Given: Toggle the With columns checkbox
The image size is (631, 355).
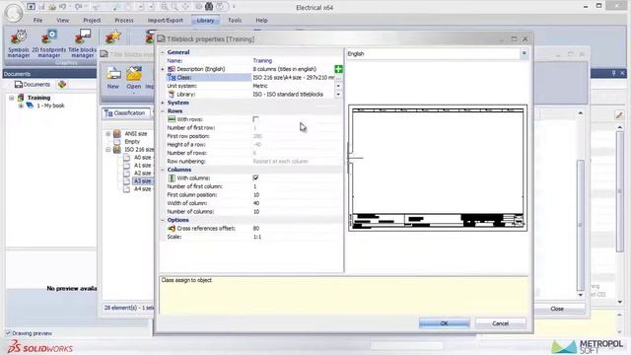Looking at the screenshot, I should click(x=255, y=177).
